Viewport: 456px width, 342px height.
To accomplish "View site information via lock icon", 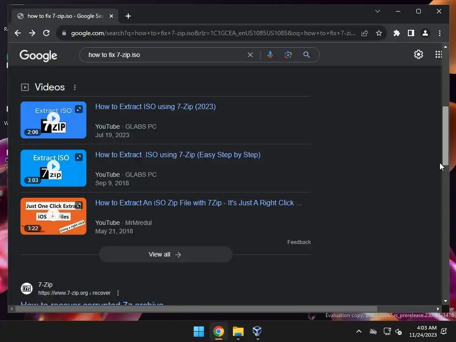I will 64,33.
